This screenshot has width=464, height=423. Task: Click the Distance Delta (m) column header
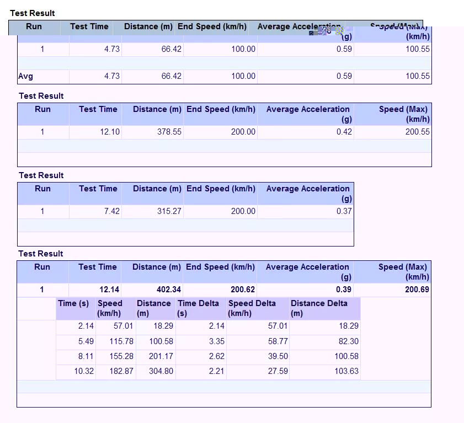[x=319, y=308]
